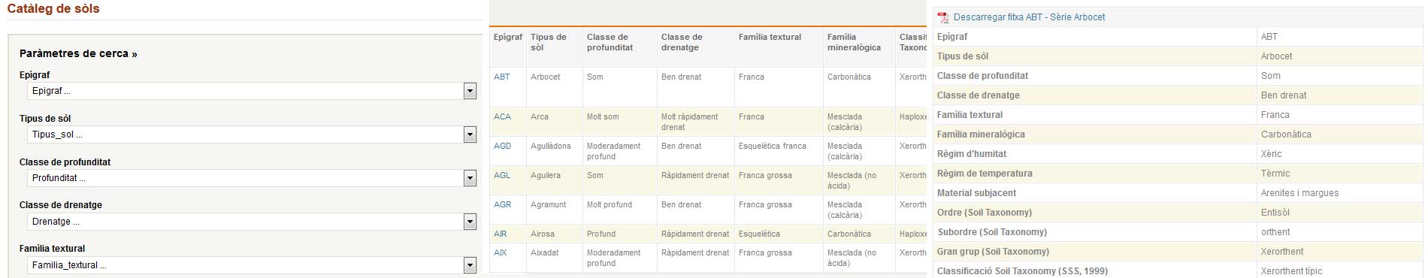Open the AGL soil record
This screenshot has width=1428, height=278.
coord(502,175)
